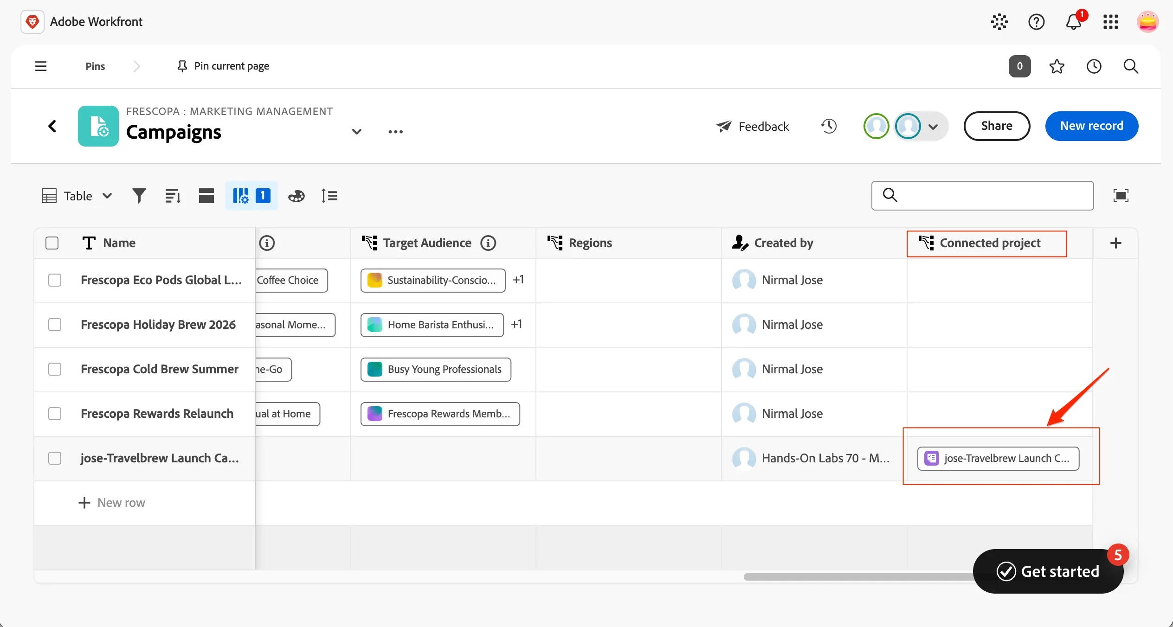Open notifications bell
Screen dimensions: 1173x627
tap(1074, 22)
